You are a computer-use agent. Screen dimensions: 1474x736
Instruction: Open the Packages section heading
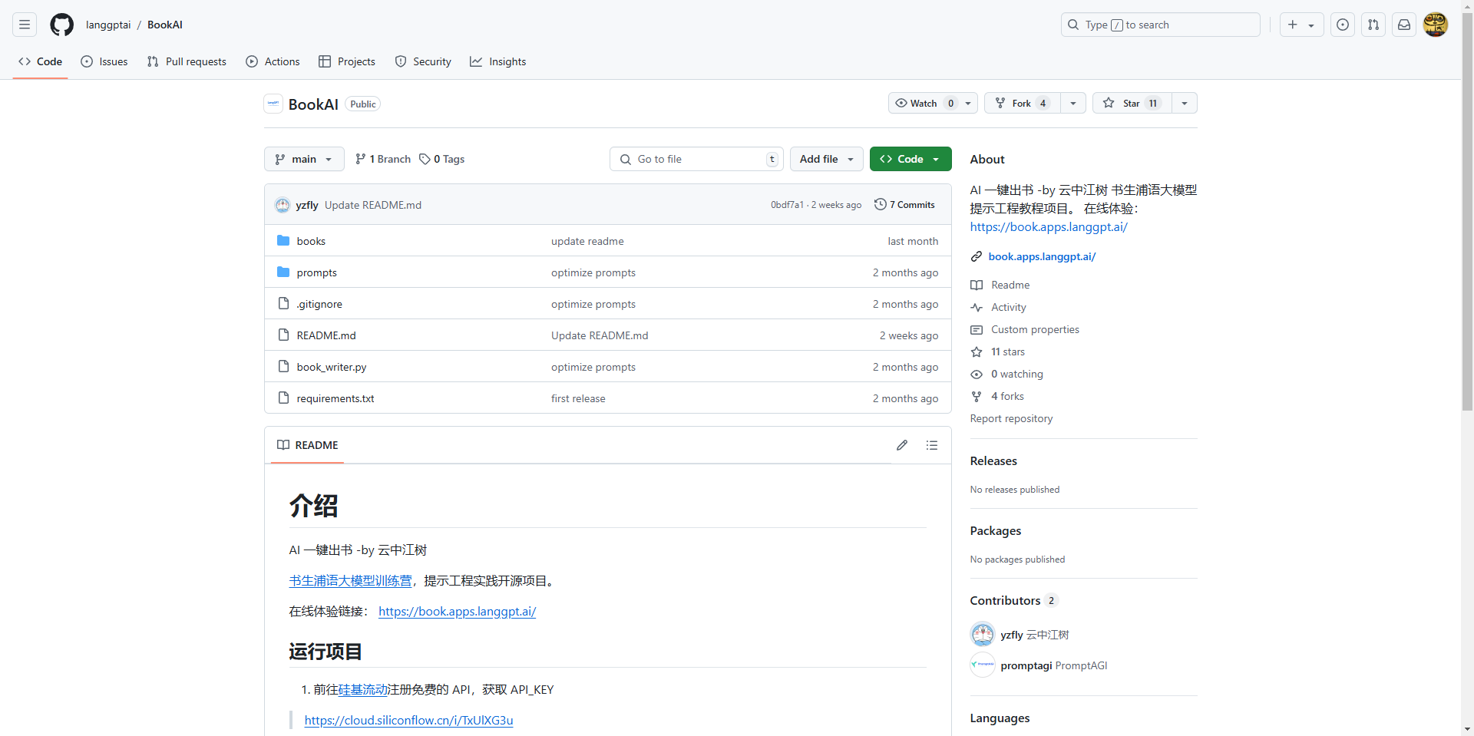(x=996, y=530)
